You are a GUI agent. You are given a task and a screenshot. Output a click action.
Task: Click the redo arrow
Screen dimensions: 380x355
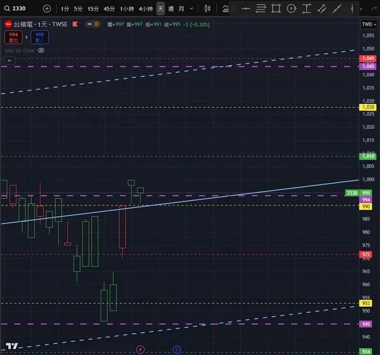(x=374, y=9)
